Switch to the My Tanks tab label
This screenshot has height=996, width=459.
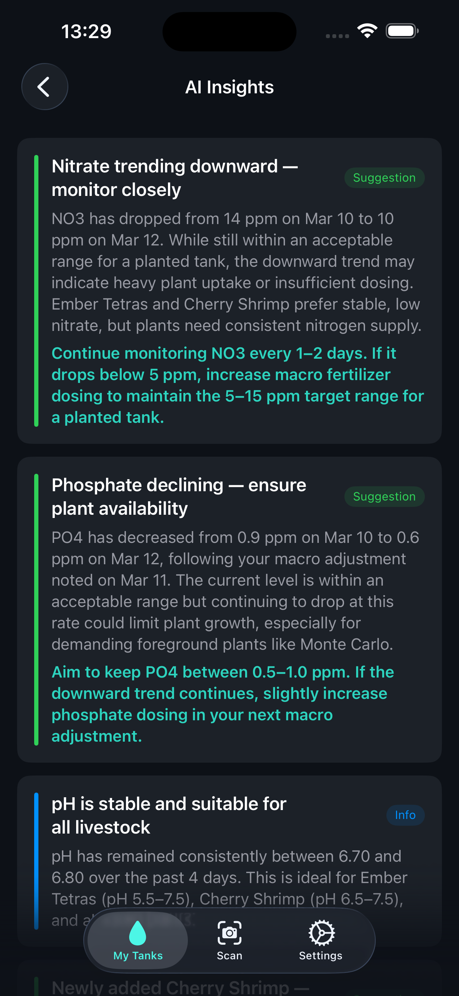pyautogui.click(x=138, y=955)
